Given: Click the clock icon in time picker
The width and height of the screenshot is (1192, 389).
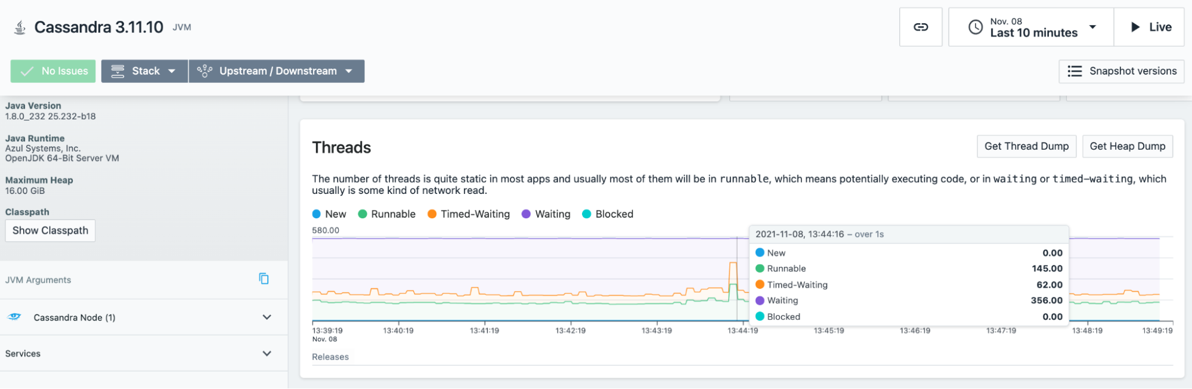Looking at the screenshot, I should point(975,27).
